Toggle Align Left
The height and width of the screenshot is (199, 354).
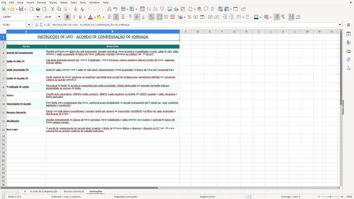[x=110, y=17]
